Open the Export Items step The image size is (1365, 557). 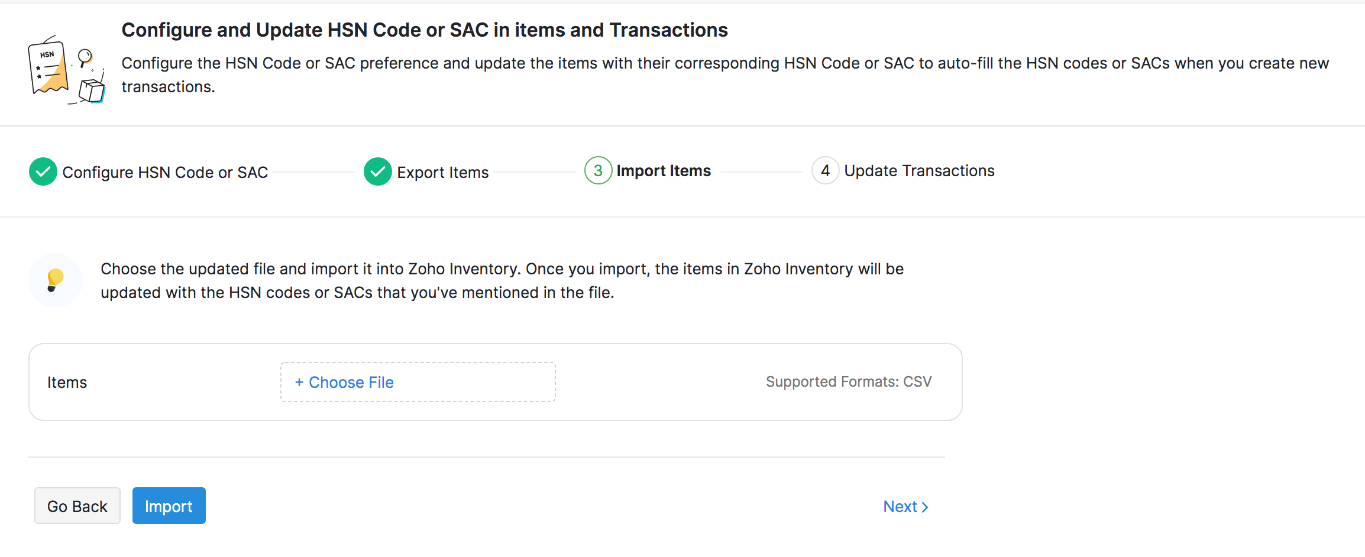[x=443, y=172]
